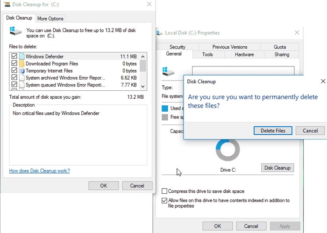Click OK in the Disk Cleanup window
This screenshot has height=233, width=327.
coord(103,186)
